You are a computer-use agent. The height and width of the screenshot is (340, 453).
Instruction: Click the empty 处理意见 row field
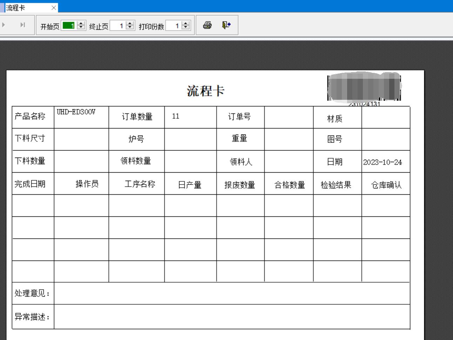pos(231,293)
